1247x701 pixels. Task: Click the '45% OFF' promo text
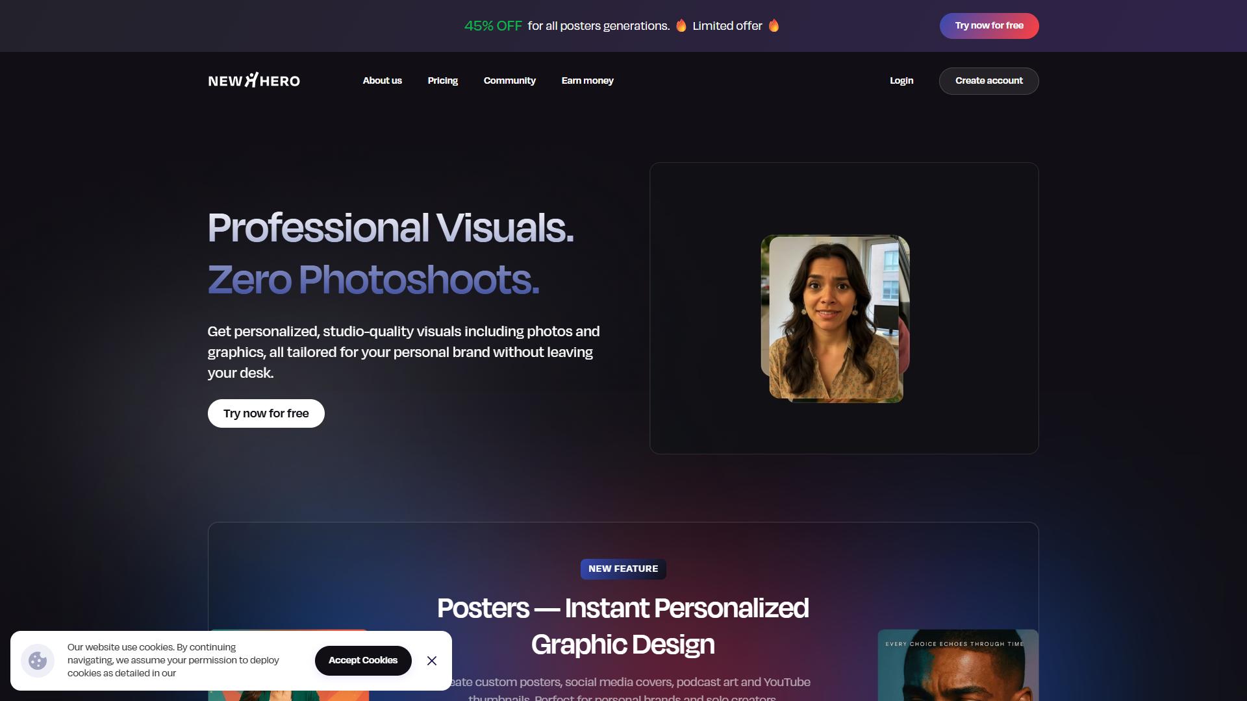click(x=493, y=26)
